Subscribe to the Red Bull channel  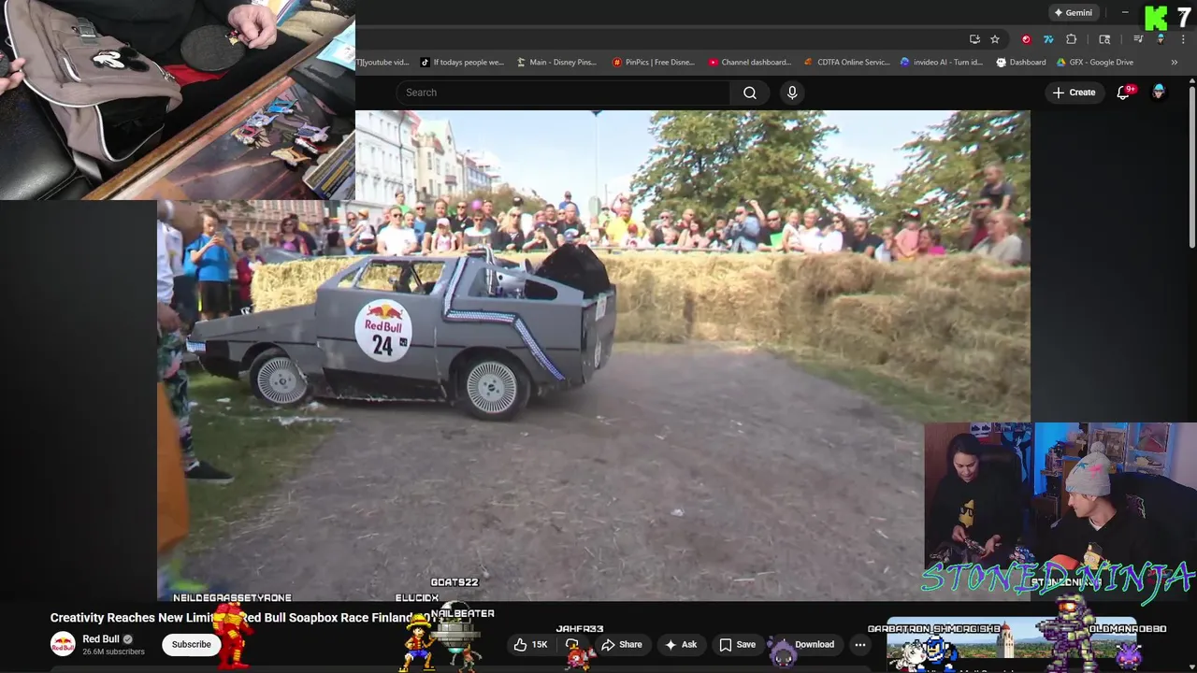point(191,644)
